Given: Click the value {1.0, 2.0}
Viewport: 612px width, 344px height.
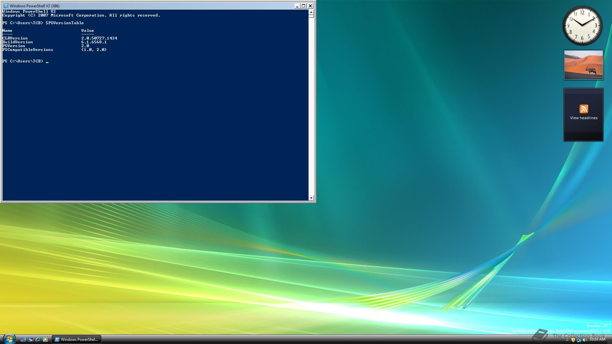Looking at the screenshot, I should 94,50.
